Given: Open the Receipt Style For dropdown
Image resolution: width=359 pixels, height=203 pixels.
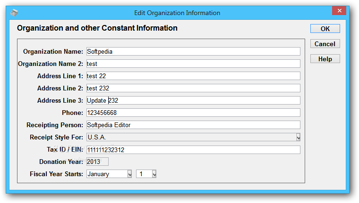Looking at the screenshot, I should (x=193, y=137).
